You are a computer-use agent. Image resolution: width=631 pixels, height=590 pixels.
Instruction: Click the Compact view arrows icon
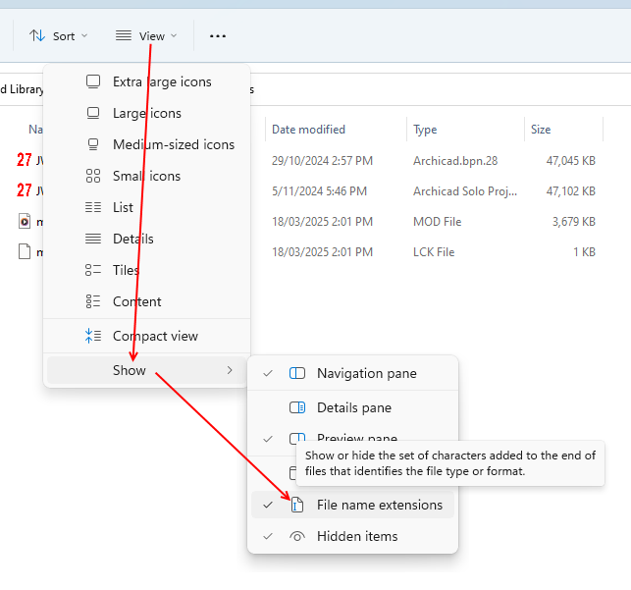click(93, 336)
